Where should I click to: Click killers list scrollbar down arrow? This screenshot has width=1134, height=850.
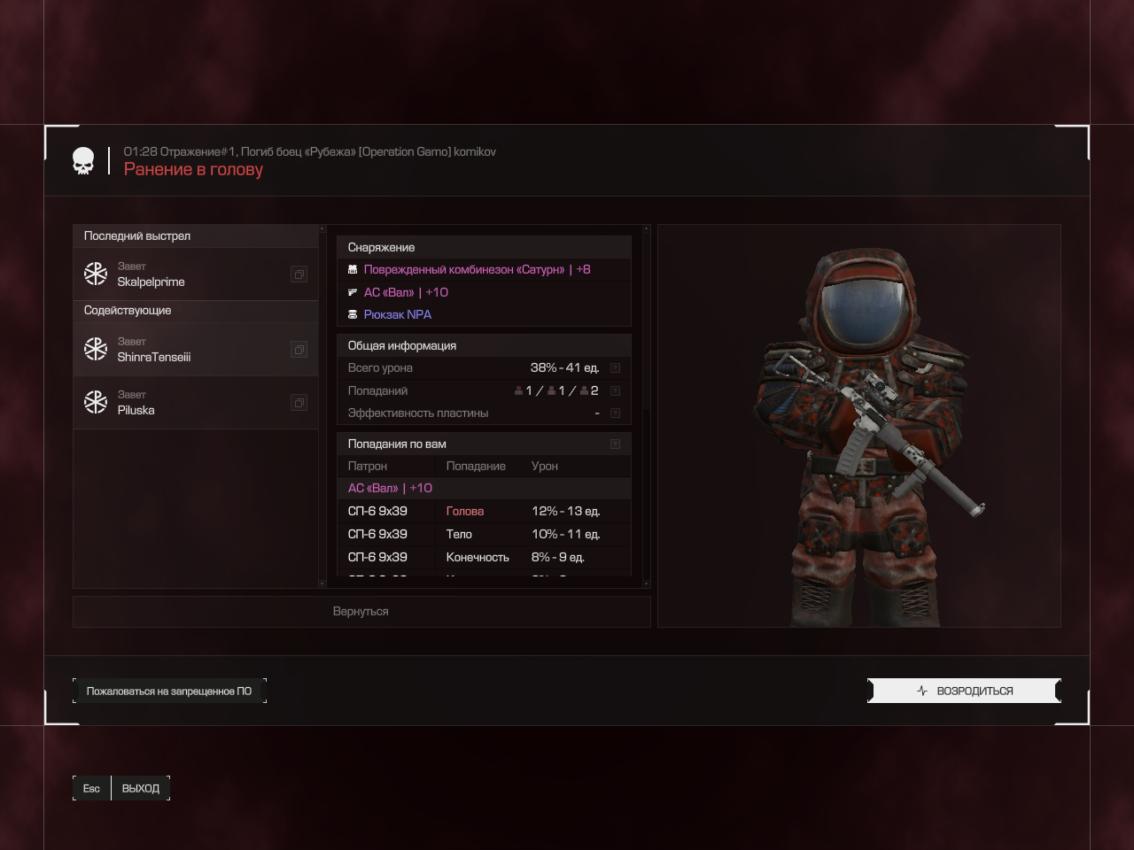coord(322,583)
